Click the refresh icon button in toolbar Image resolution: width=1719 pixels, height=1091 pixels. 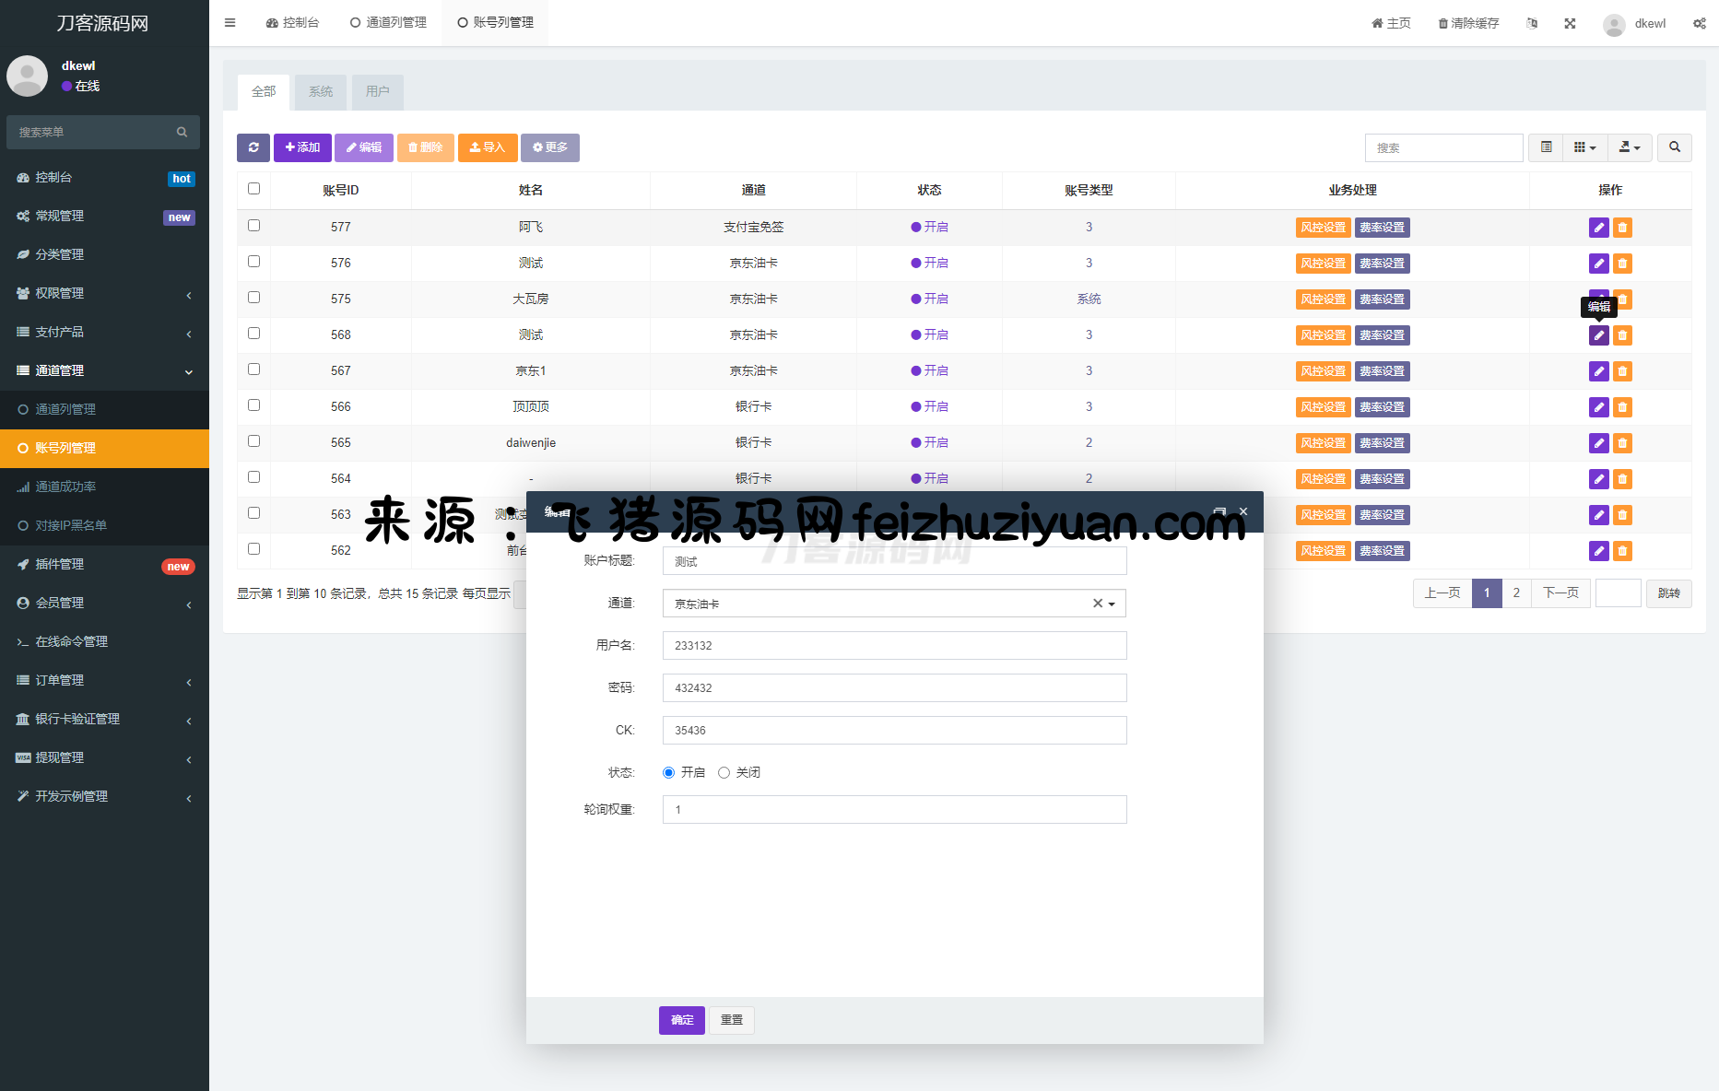click(x=253, y=147)
